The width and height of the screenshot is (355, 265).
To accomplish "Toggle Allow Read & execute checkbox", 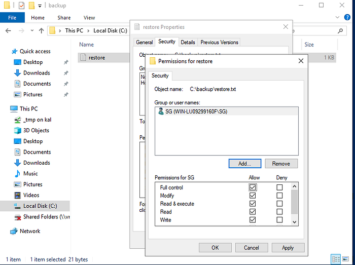I will [253, 204].
